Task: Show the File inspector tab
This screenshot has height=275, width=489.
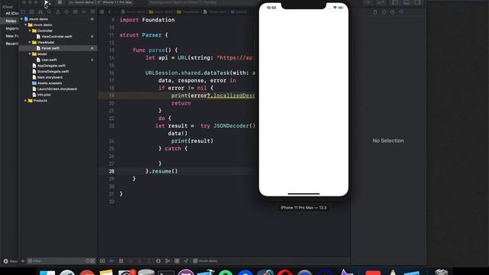Action: pyautogui.click(x=375, y=12)
